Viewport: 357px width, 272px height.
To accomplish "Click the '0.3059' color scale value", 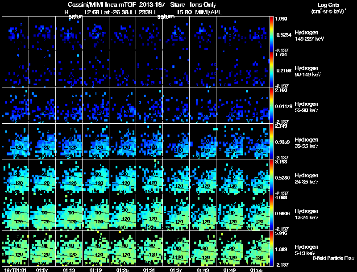I will pyautogui.click(x=282, y=142).
